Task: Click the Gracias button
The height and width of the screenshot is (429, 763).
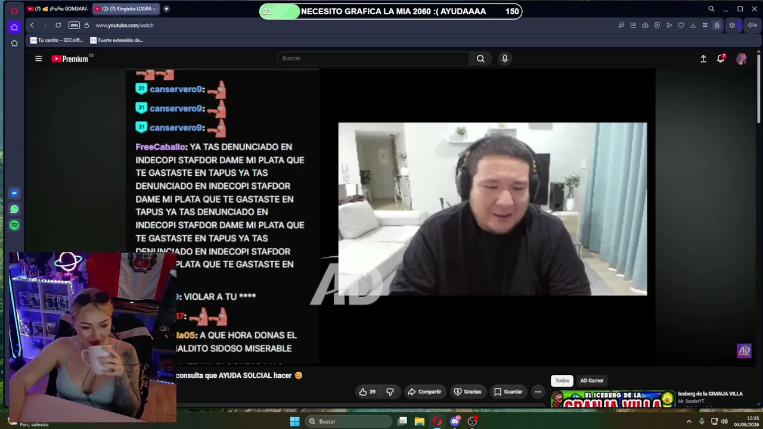Action: tap(467, 391)
